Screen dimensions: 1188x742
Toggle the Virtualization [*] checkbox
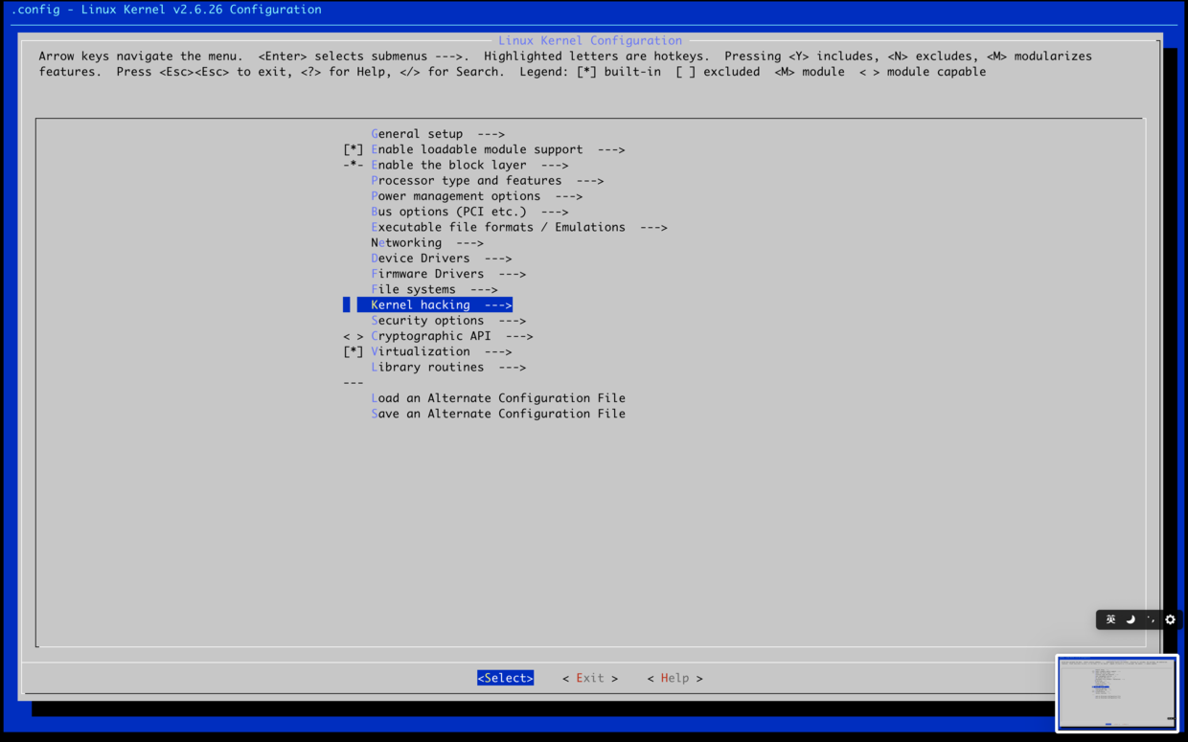(354, 351)
